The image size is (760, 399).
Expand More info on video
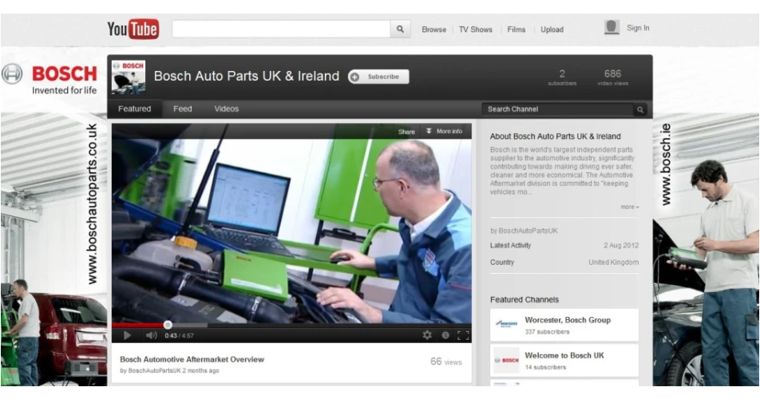pyautogui.click(x=445, y=131)
